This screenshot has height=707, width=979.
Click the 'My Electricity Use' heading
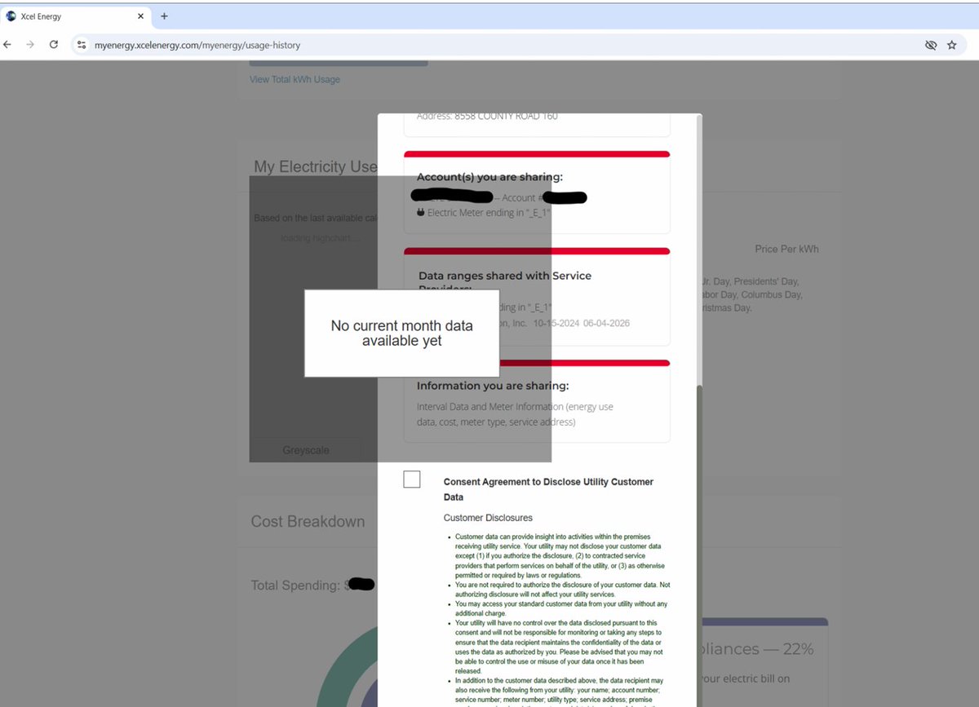316,166
